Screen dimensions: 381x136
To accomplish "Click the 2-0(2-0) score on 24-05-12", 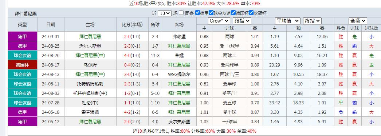I will coord(132,121).
